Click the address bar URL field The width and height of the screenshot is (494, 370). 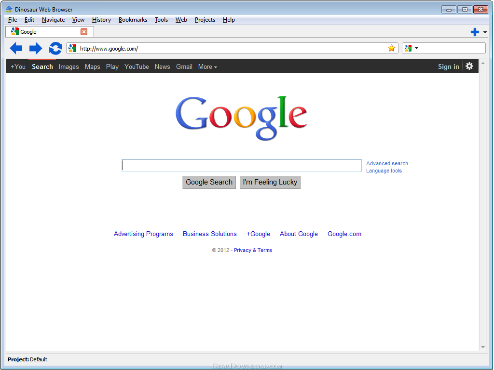233,49
